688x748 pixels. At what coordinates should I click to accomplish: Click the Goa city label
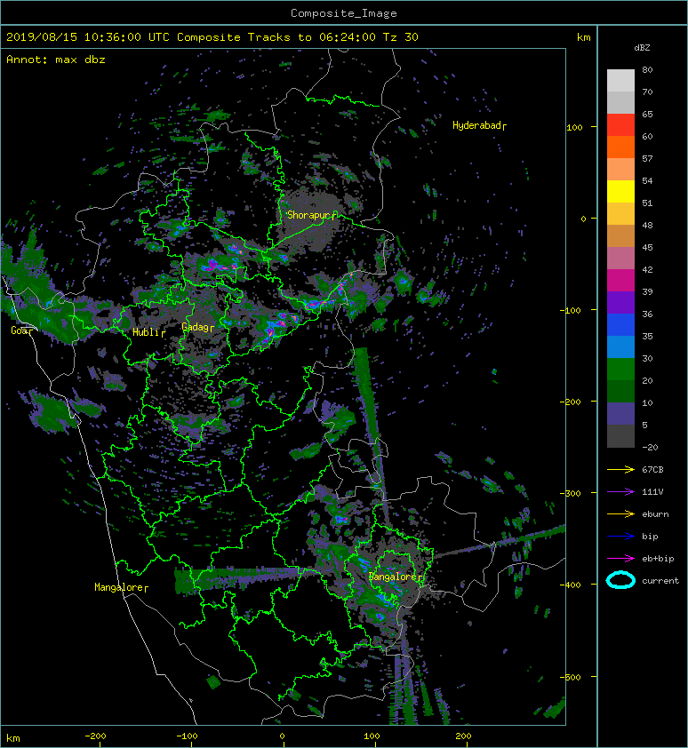[22, 330]
